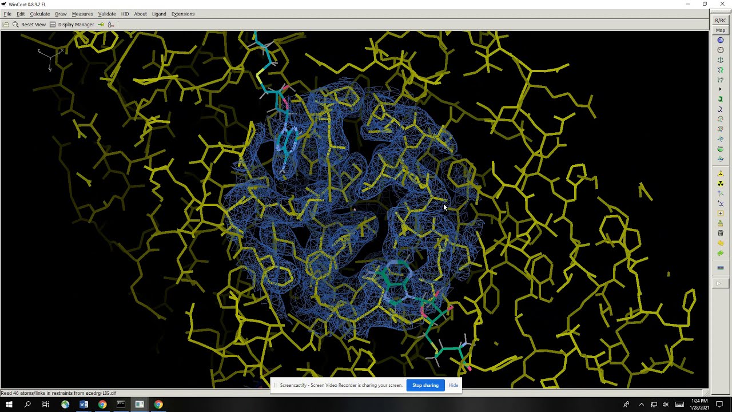732x412 pixels.
Task: Open the Draw menu
Action: coord(61,14)
